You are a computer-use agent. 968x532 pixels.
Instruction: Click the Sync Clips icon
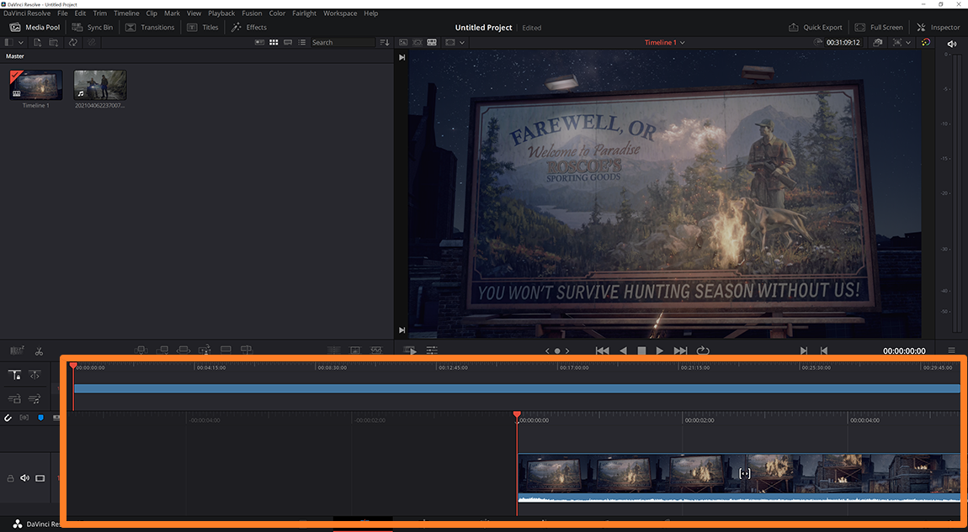73,43
